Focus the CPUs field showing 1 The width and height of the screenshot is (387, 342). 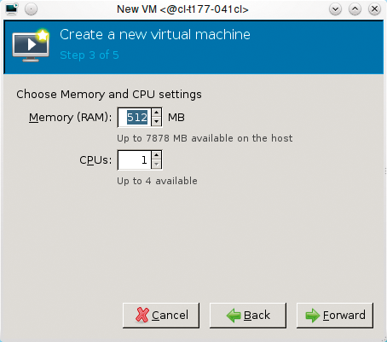135,159
